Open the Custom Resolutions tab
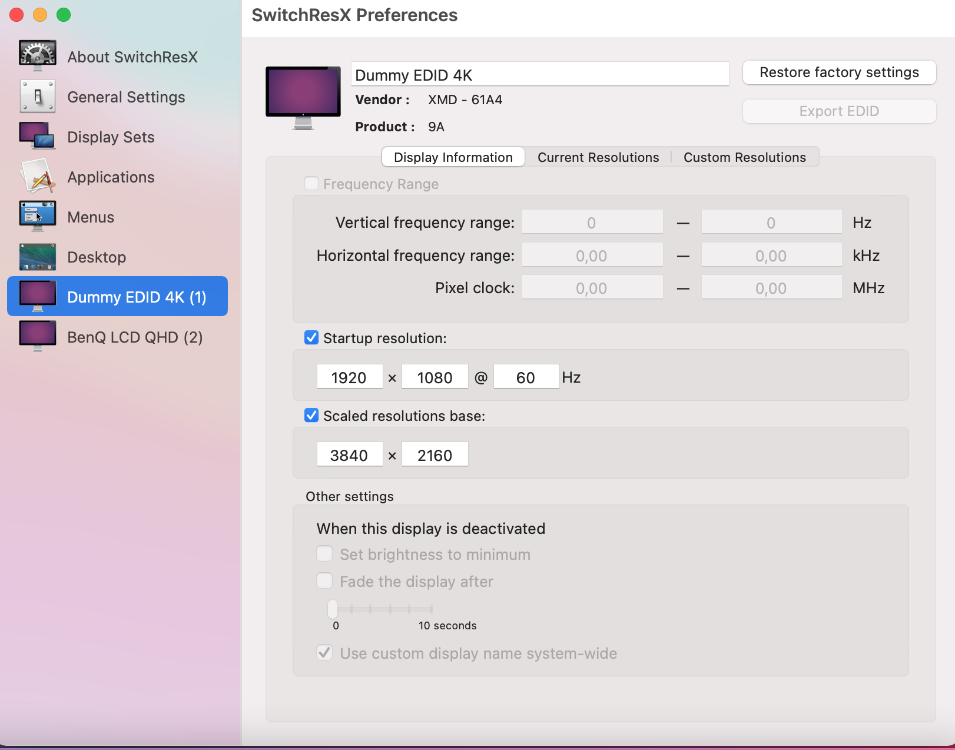Viewport: 955px width, 750px height. point(745,157)
